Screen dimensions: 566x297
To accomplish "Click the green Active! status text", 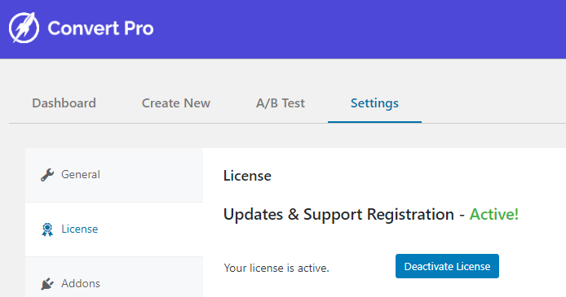I will 493,214.
